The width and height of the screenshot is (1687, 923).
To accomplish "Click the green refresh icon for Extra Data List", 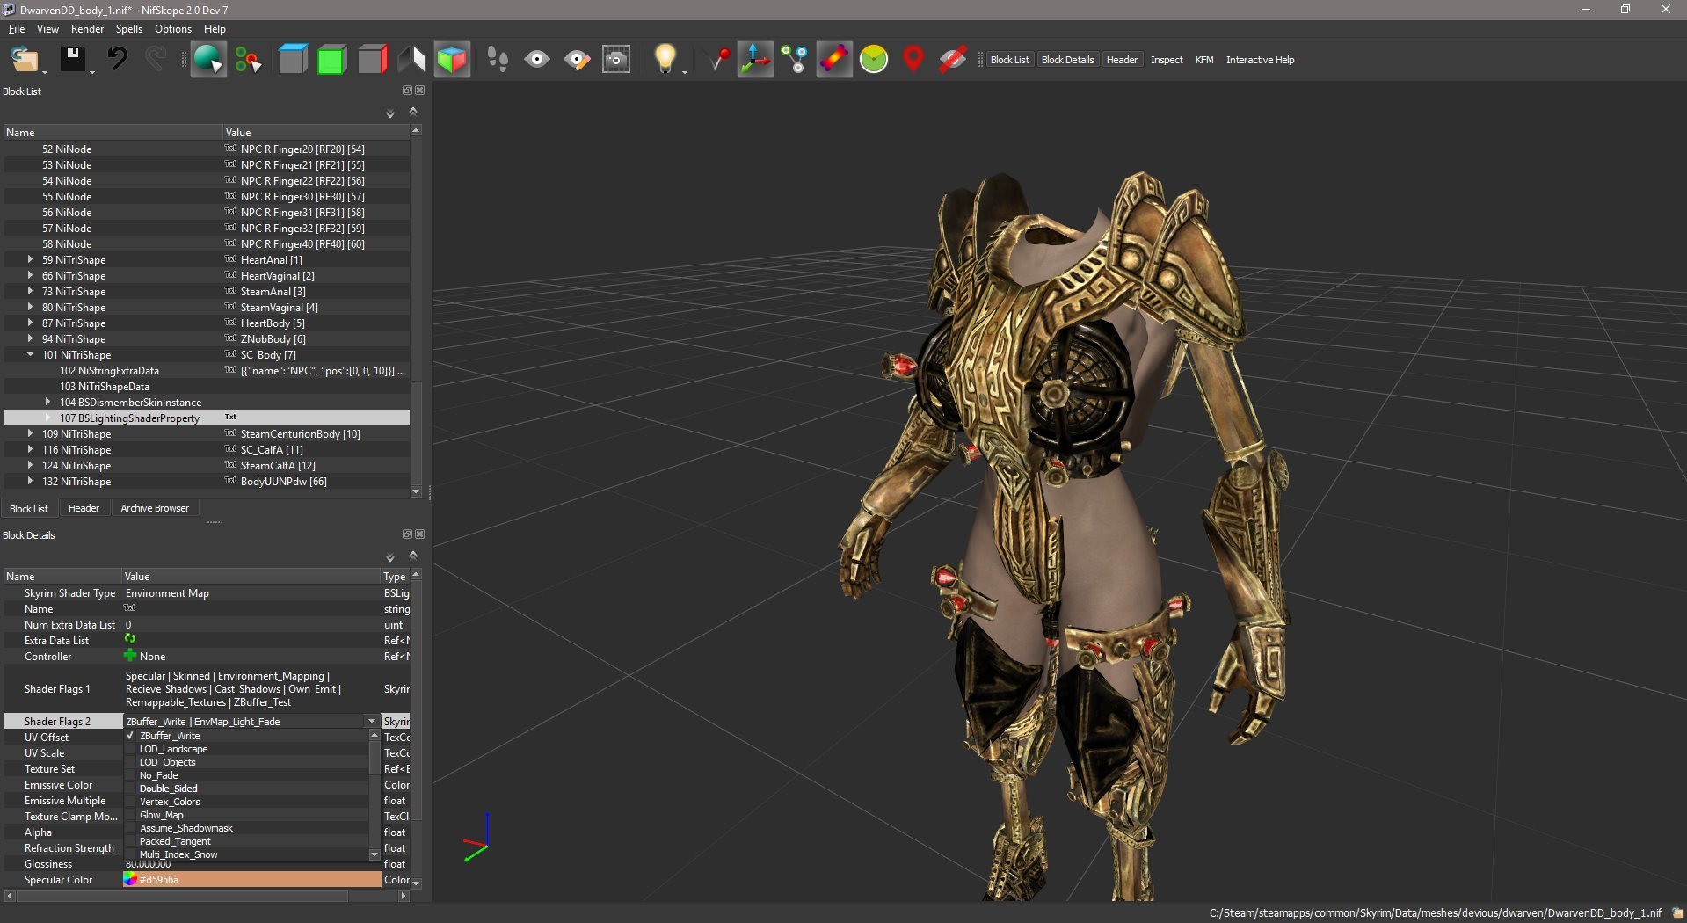I will (130, 639).
